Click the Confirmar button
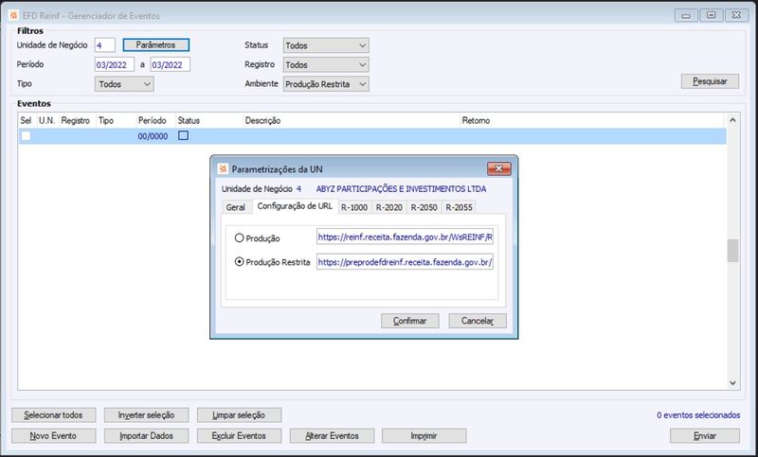758x457 pixels. coord(410,321)
